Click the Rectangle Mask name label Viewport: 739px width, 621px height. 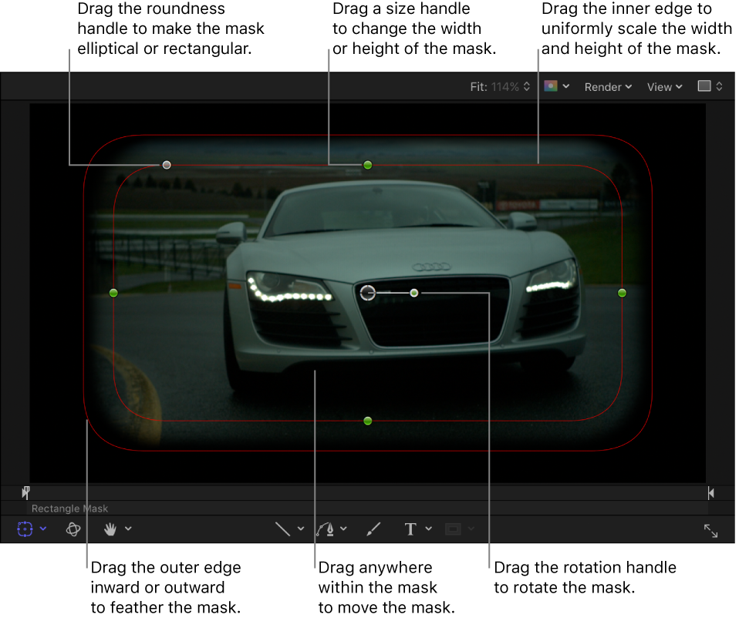(69, 509)
